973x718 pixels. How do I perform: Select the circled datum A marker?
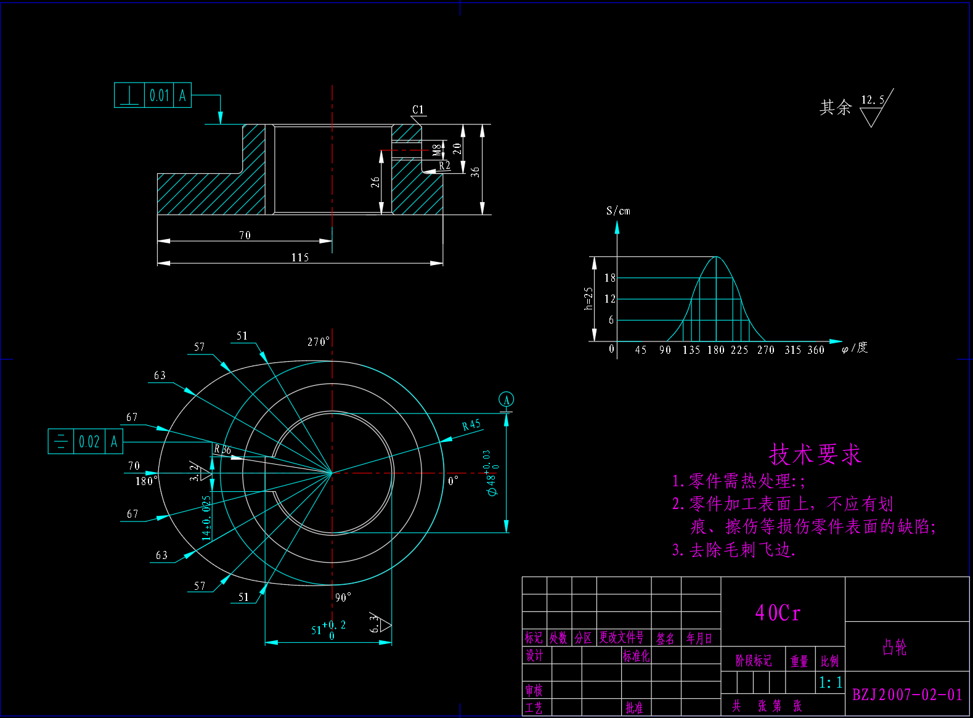(x=506, y=399)
